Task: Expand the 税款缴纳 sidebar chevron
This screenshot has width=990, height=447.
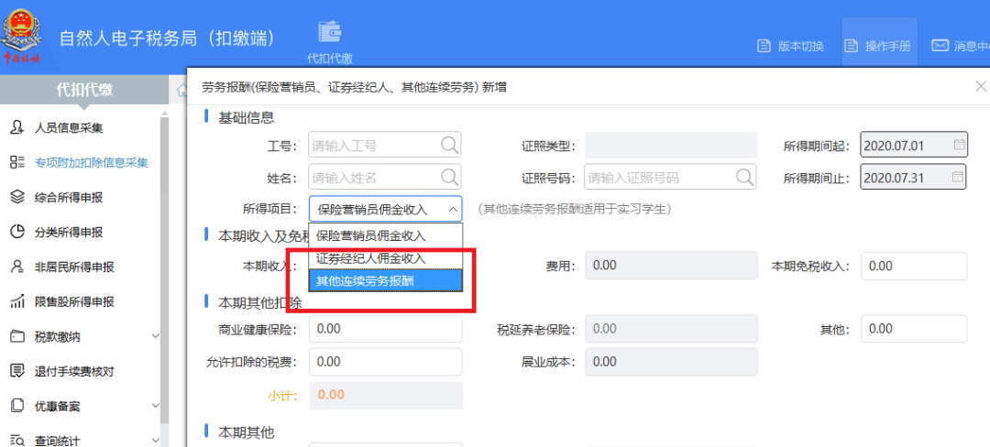Action: (156, 337)
